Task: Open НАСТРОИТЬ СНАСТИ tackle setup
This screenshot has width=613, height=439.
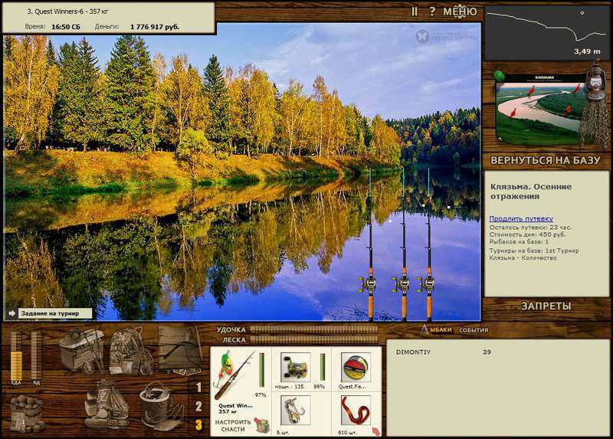Action: pos(233,426)
